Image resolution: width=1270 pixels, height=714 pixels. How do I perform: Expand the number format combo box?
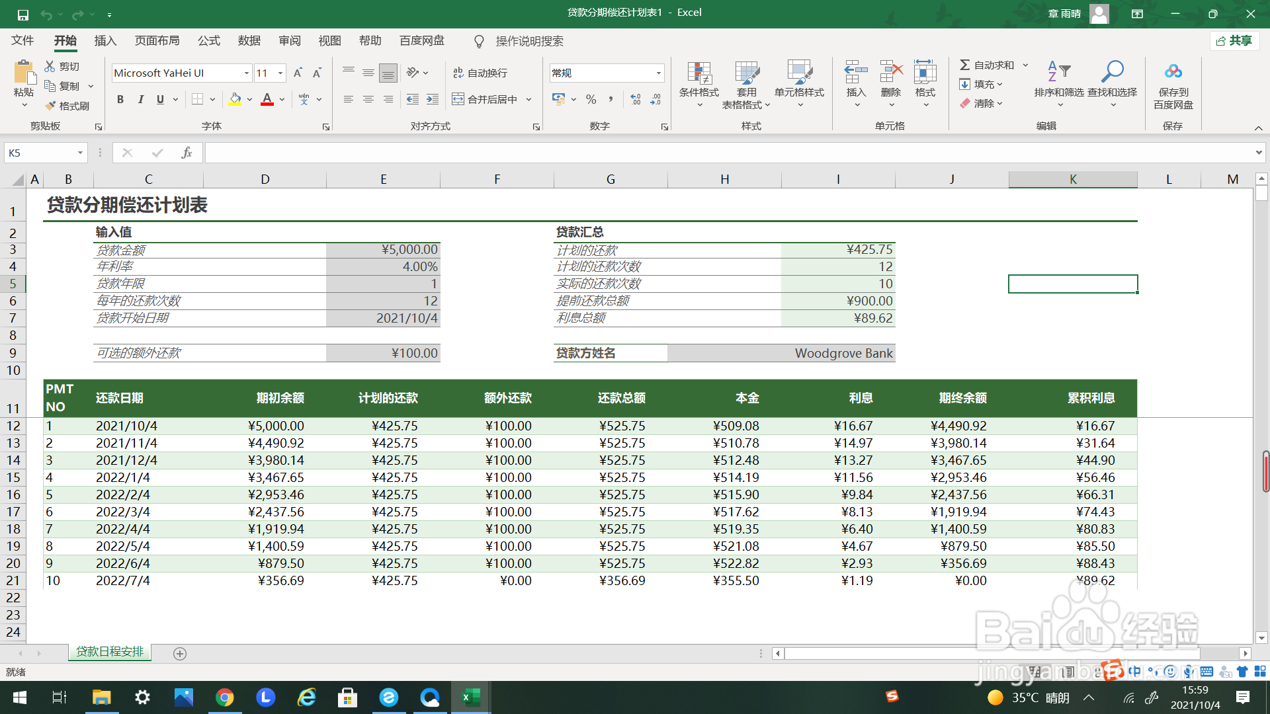tap(658, 73)
